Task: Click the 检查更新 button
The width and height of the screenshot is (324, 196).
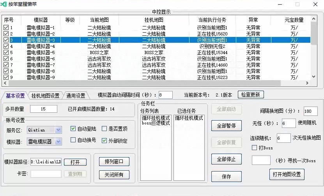Action: click(251, 94)
